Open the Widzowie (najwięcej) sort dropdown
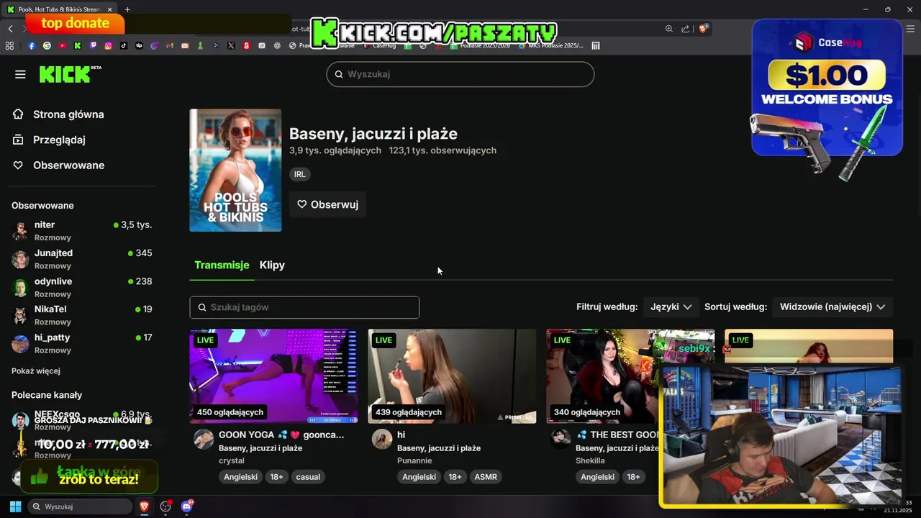 832,306
